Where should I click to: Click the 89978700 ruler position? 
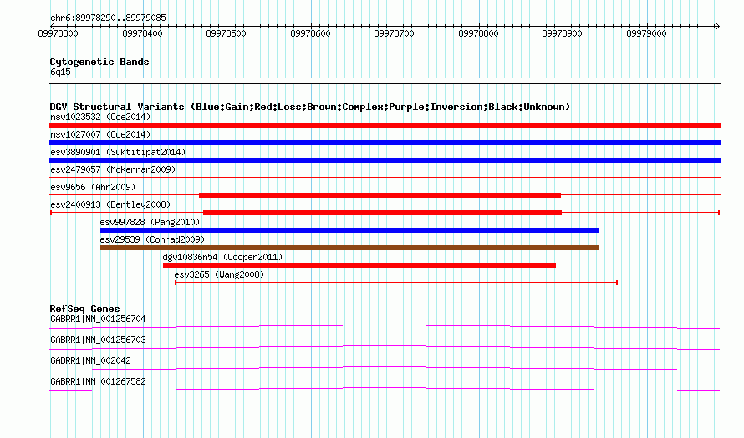(x=395, y=33)
